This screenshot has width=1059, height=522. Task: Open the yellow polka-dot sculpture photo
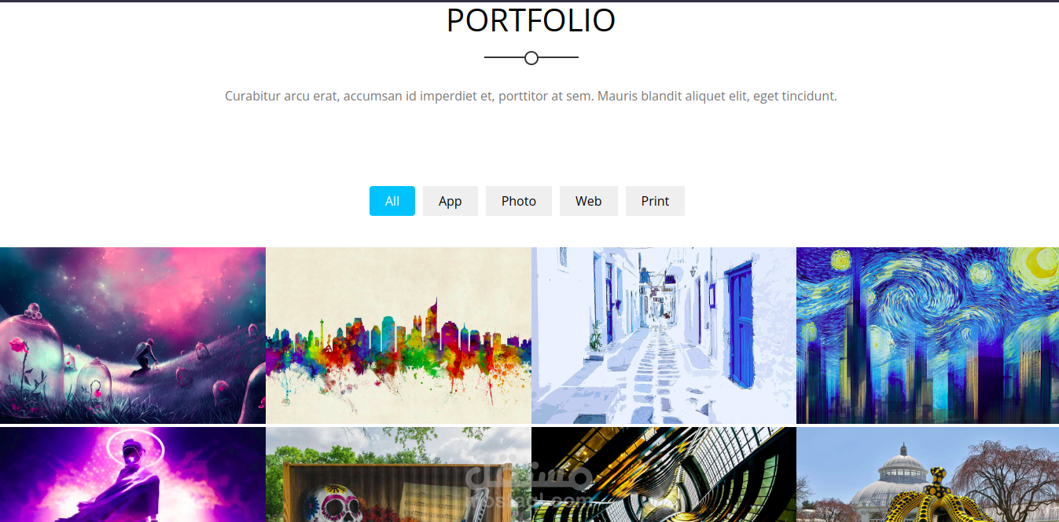coord(928,474)
